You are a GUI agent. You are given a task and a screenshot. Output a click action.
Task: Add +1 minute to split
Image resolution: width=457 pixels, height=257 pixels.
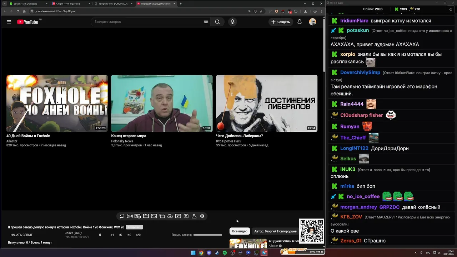pyautogui.click(x=112, y=235)
